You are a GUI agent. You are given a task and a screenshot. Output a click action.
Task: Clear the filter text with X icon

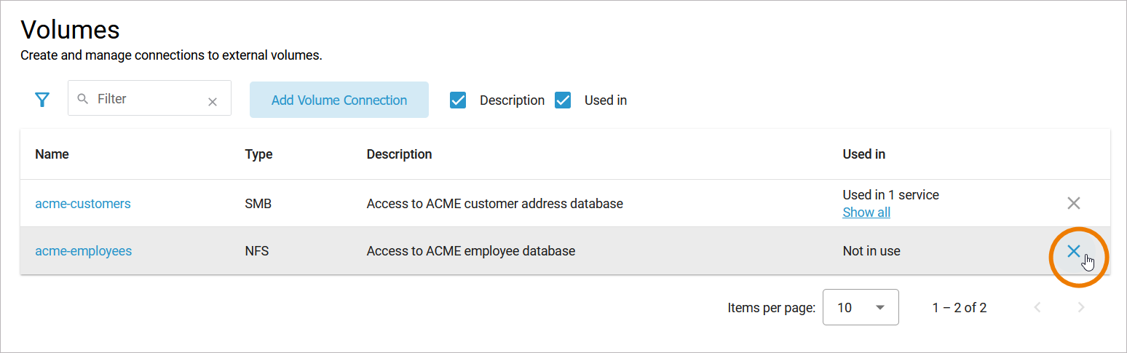(x=213, y=102)
